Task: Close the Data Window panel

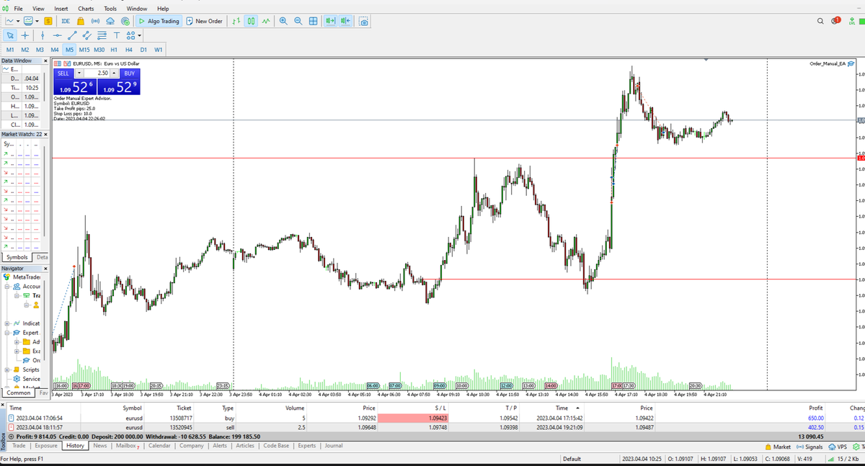Action: 47,61
